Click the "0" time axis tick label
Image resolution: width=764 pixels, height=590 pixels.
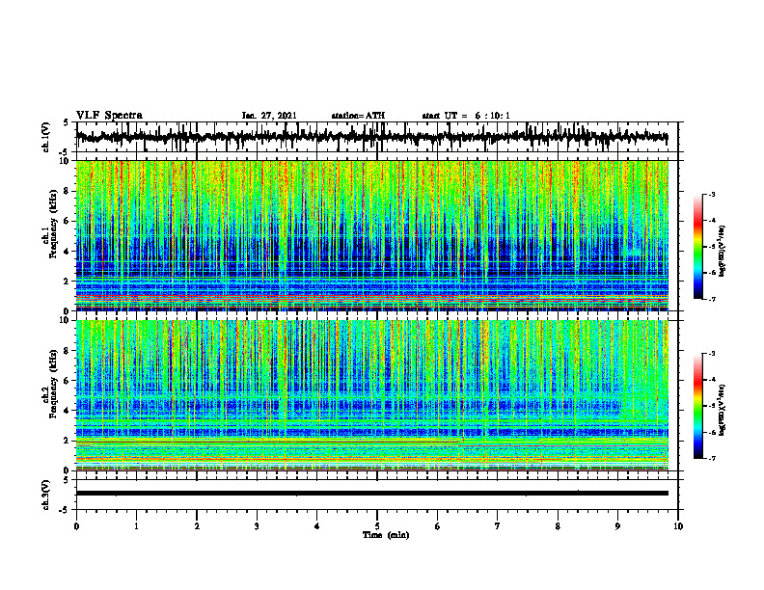coord(76,526)
